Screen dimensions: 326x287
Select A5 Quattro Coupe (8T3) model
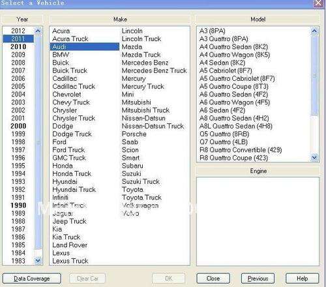point(234,86)
